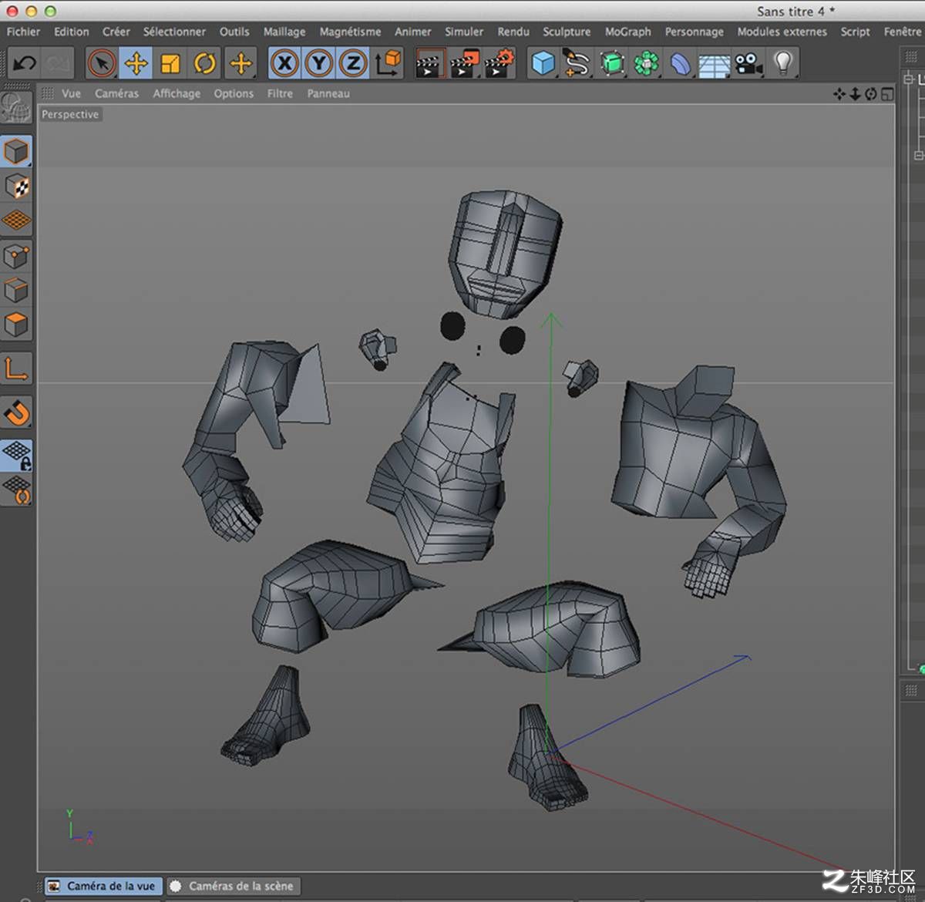Open the blue deformer icon
Screen dimensions: 925x902
tap(680, 63)
